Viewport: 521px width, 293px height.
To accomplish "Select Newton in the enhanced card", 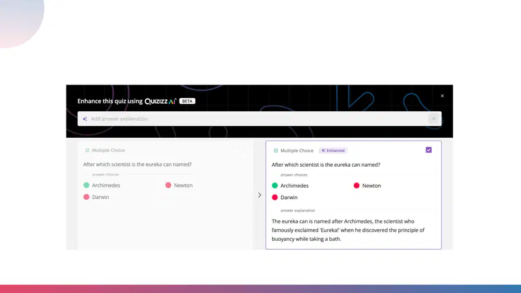I will (x=372, y=185).
